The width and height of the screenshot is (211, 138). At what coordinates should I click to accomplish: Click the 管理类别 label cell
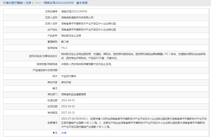31,42
